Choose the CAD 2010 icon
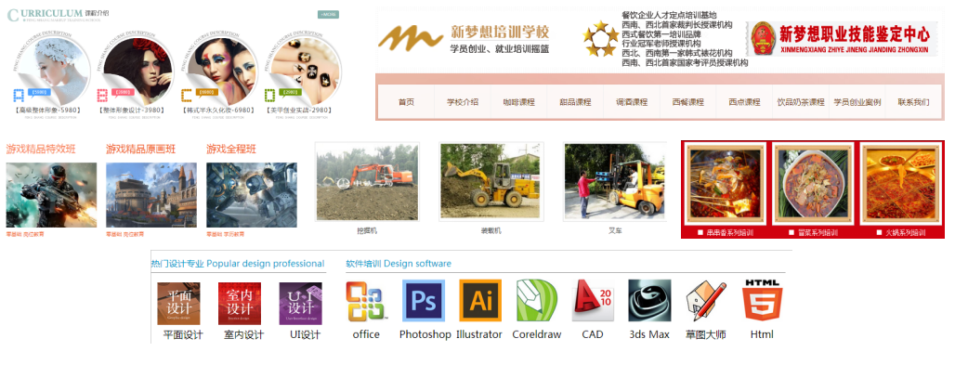 coord(593,301)
